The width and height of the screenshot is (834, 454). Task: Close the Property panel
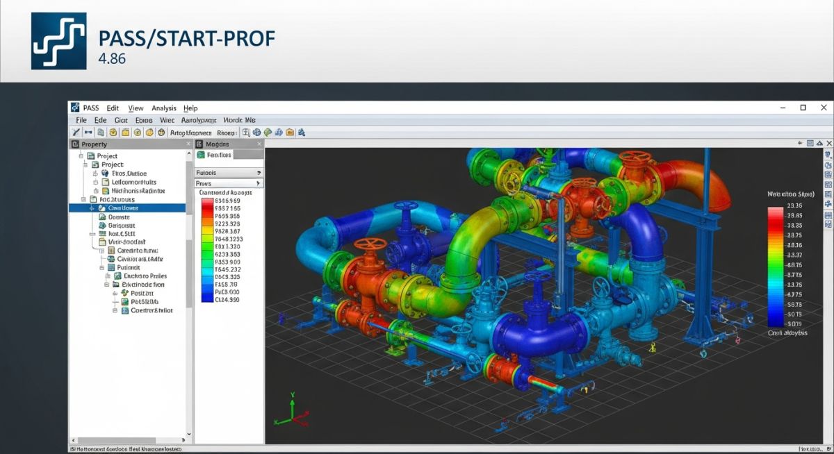pyautogui.click(x=188, y=144)
